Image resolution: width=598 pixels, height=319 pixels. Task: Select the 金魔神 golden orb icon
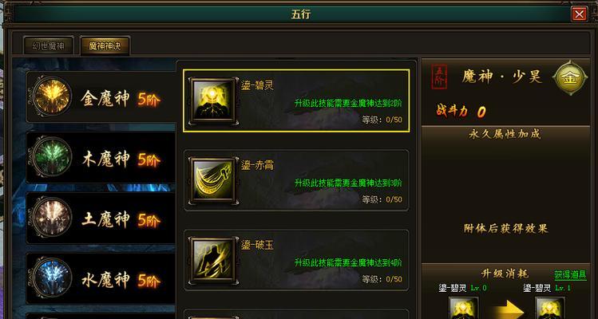click(52, 96)
